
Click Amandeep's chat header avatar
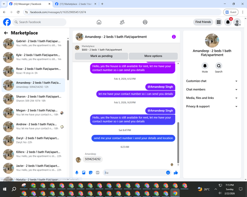click(80, 36)
